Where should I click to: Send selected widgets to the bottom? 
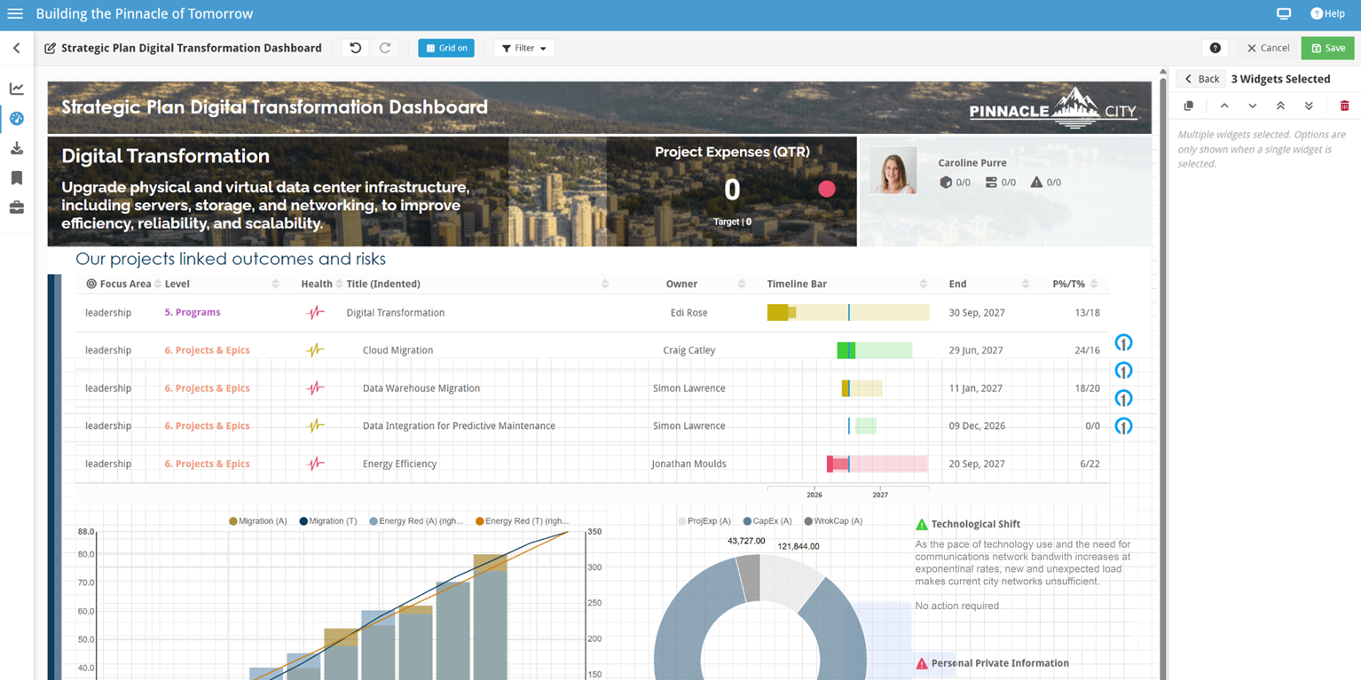(x=1309, y=106)
